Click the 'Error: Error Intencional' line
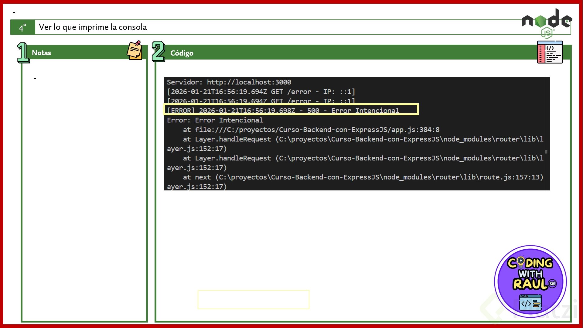Screen dimensions: 583x328 pyautogui.click(x=215, y=120)
